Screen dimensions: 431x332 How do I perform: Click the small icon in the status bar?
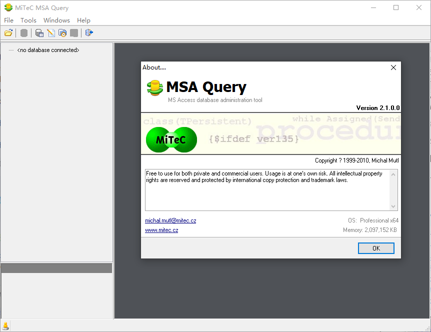point(5,325)
